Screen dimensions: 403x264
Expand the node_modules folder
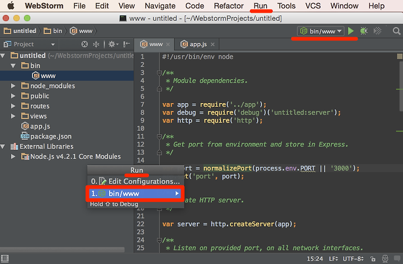click(x=13, y=86)
